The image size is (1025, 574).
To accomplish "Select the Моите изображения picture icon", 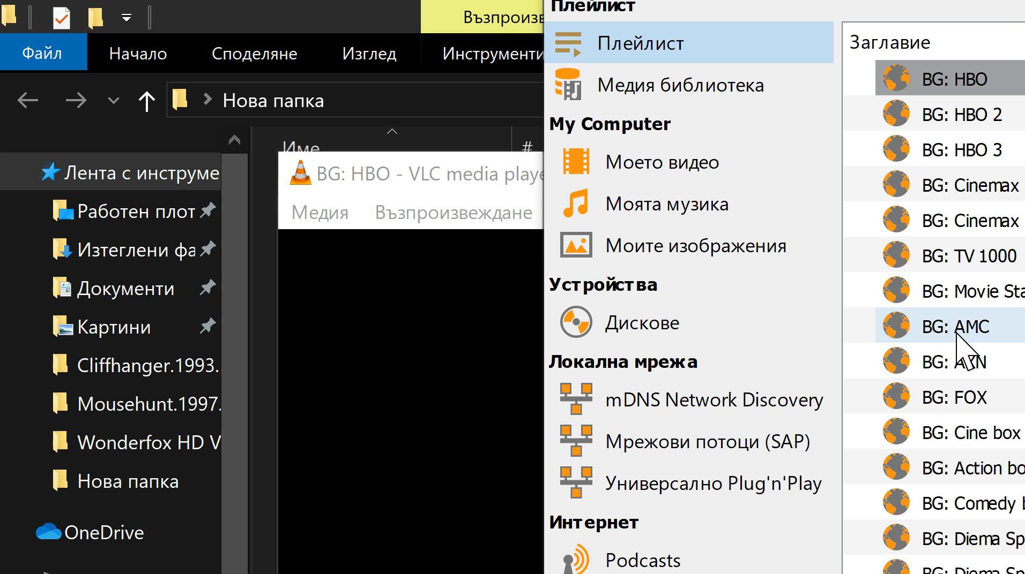I will click(576, 245).
